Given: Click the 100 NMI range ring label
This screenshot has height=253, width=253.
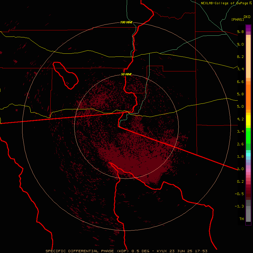Looking at the screenshot, I should (126, 22).
